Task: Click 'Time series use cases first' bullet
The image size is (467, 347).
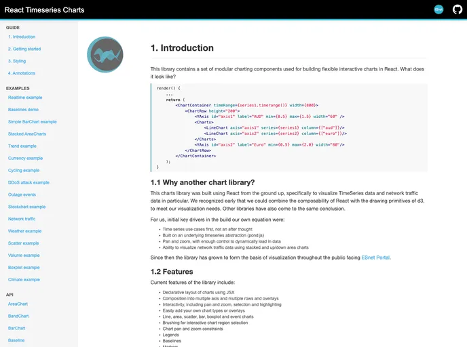Action: tap(207, 229)
